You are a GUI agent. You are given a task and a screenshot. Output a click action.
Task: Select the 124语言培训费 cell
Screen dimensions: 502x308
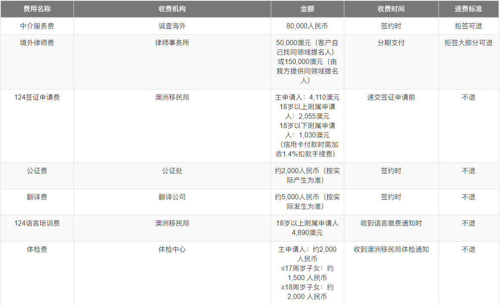[x=37, y=228]
